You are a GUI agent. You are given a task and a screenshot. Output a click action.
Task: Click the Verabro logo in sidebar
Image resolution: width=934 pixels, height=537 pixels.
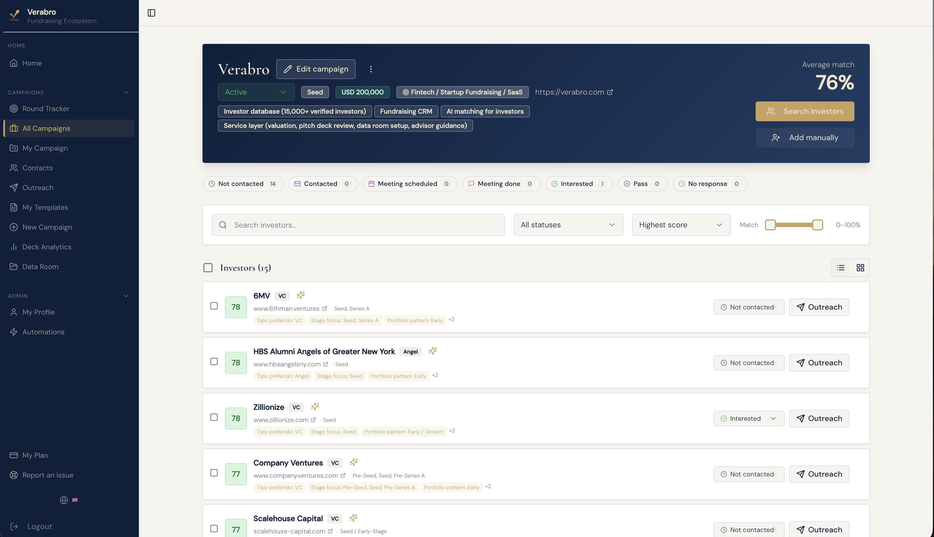[x=14, y=15]
